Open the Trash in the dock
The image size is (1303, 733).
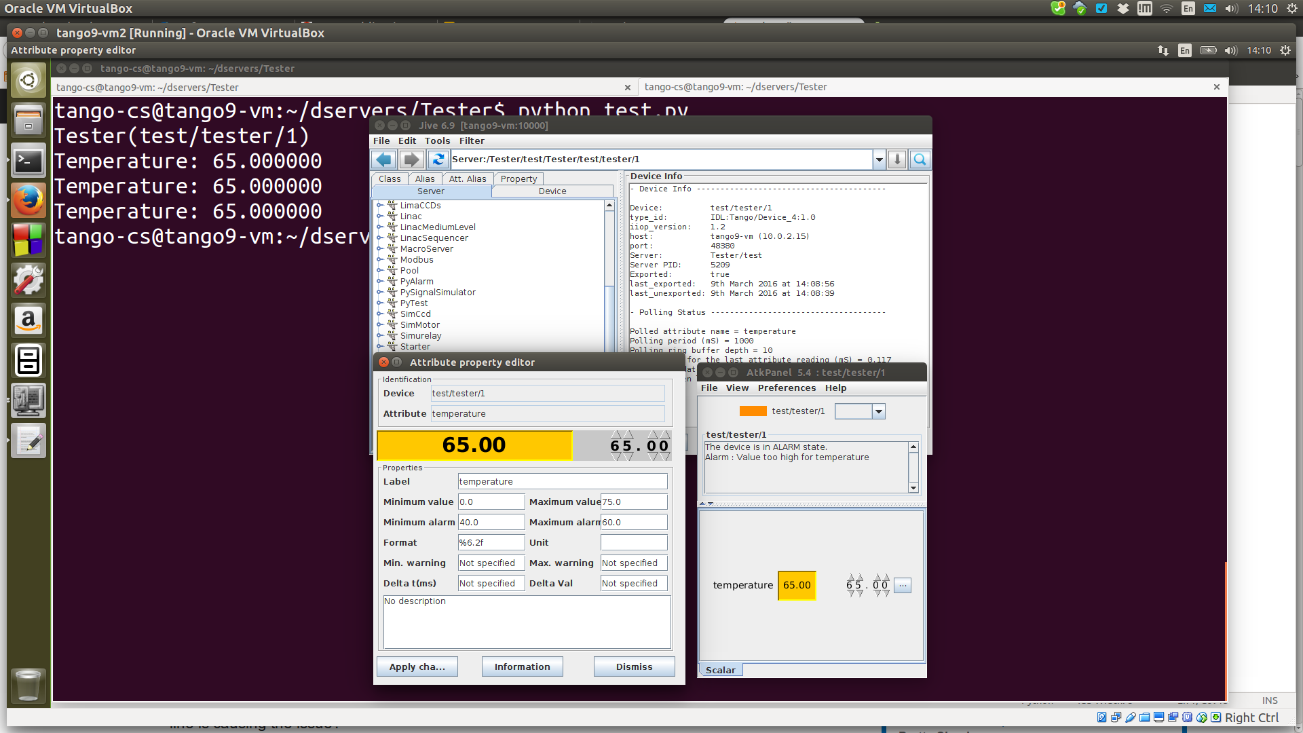click(29, 685)
